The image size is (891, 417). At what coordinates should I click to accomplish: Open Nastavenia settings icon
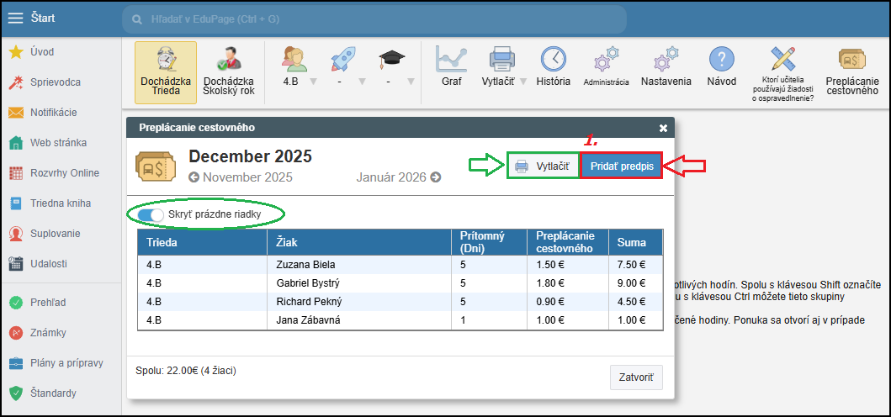pyautogui.click(x=666, y=67)
